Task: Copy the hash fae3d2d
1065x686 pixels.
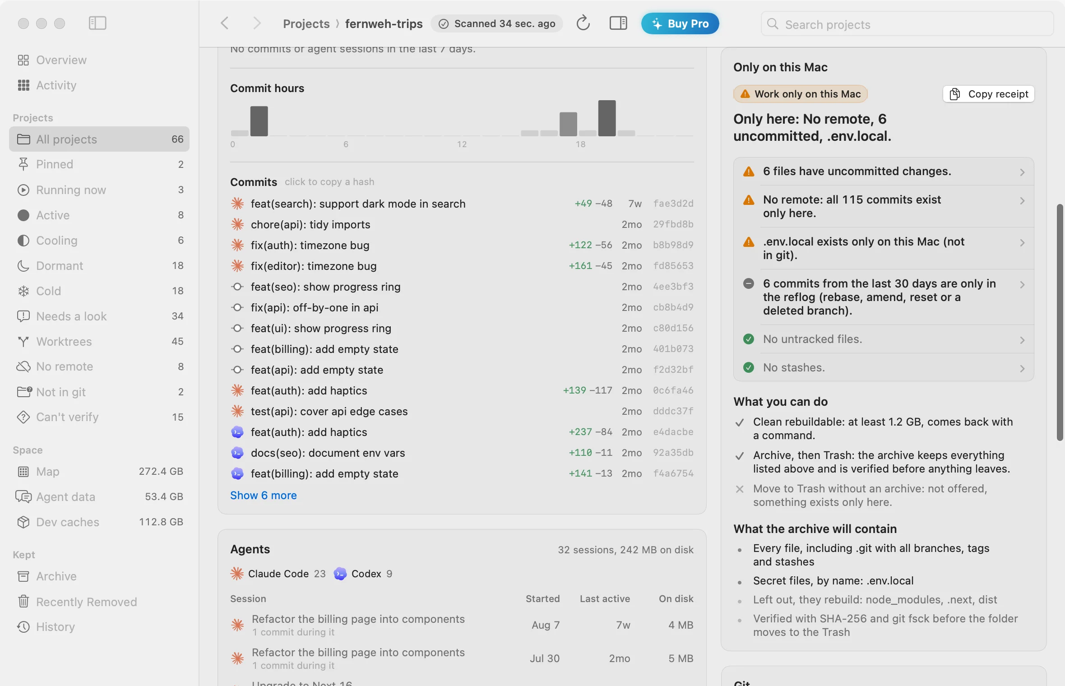Action: click(x=673, y=204)
